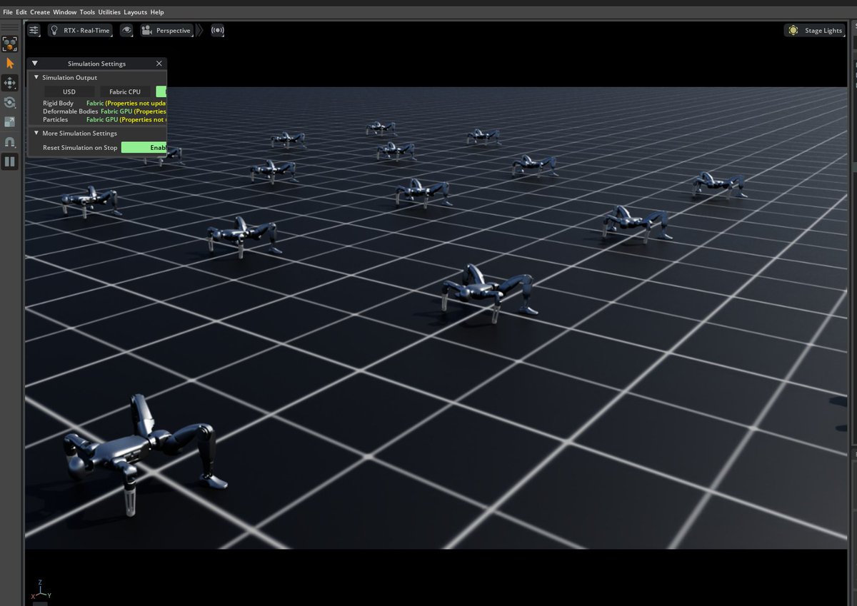Viewport: 857px width, 606px height.
Task: Open the Create menu
Action: point(40,12)
